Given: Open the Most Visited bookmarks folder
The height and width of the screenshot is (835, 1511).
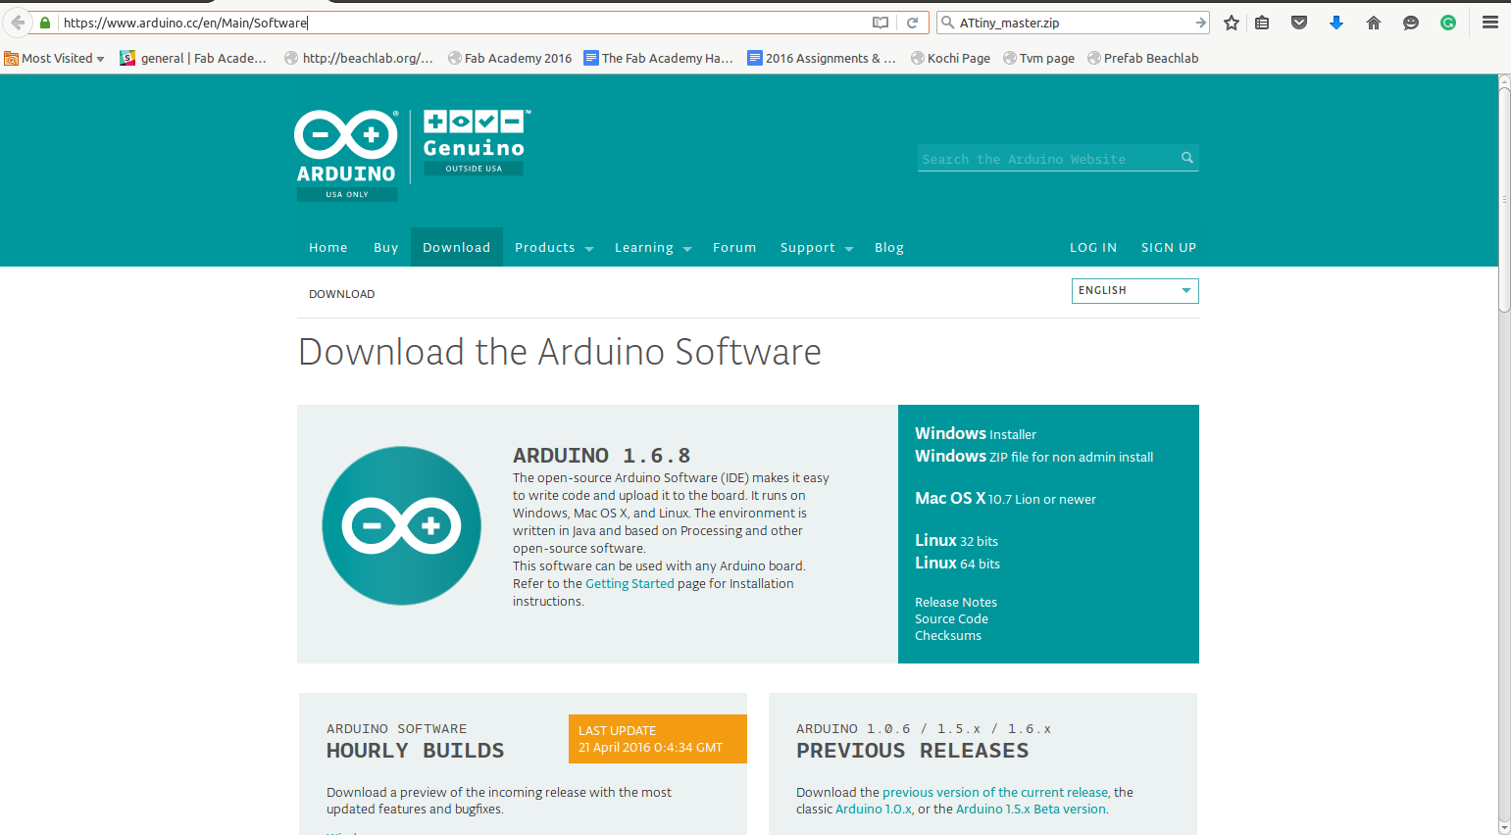Looking at the screenshot, I should [x=54, y=58].
